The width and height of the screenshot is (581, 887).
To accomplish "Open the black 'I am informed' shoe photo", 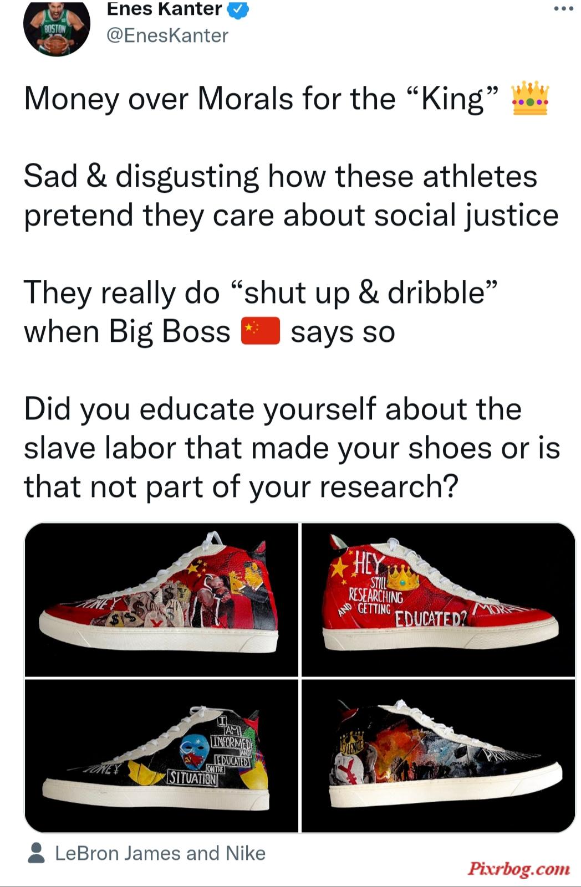I will [x=161, y=756].
